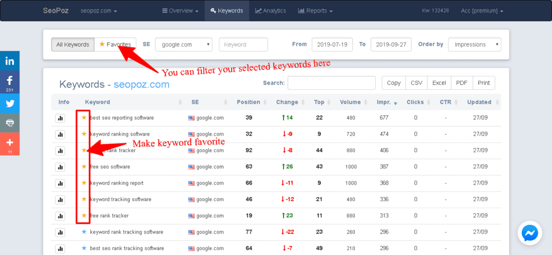Sort table by Volume column
This screenshot has height=255, width=552.
click(x=353, y=102)
